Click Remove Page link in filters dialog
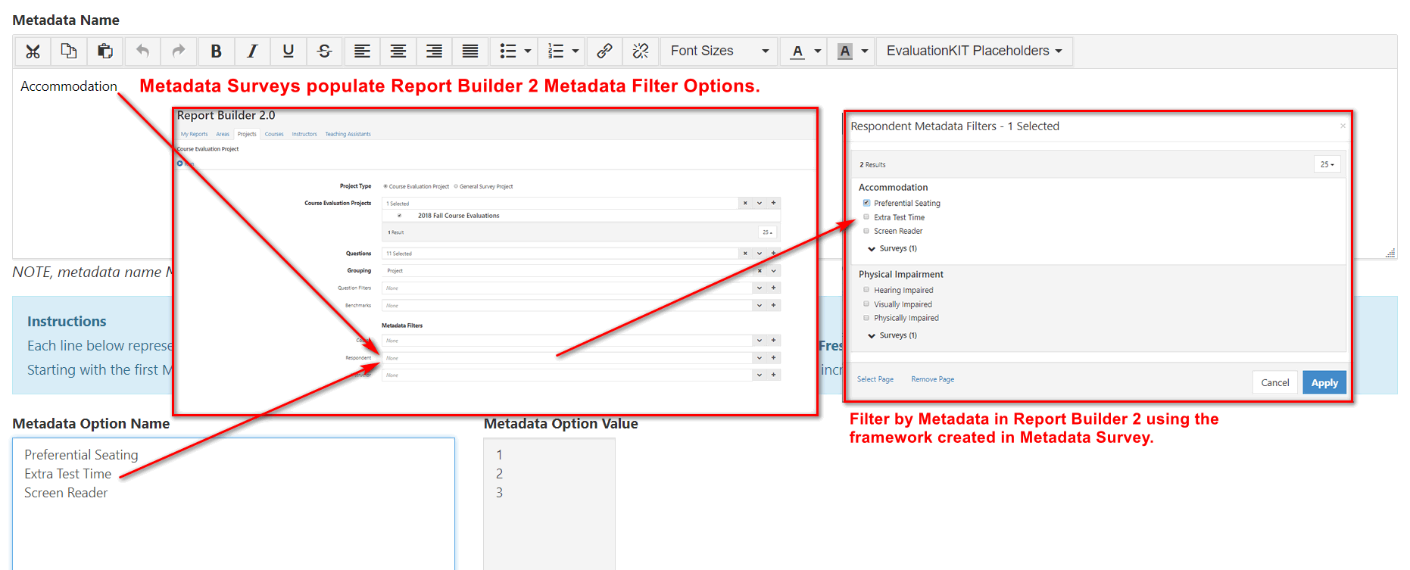This screenshot has height=570, width=1410. click(932, 379)
